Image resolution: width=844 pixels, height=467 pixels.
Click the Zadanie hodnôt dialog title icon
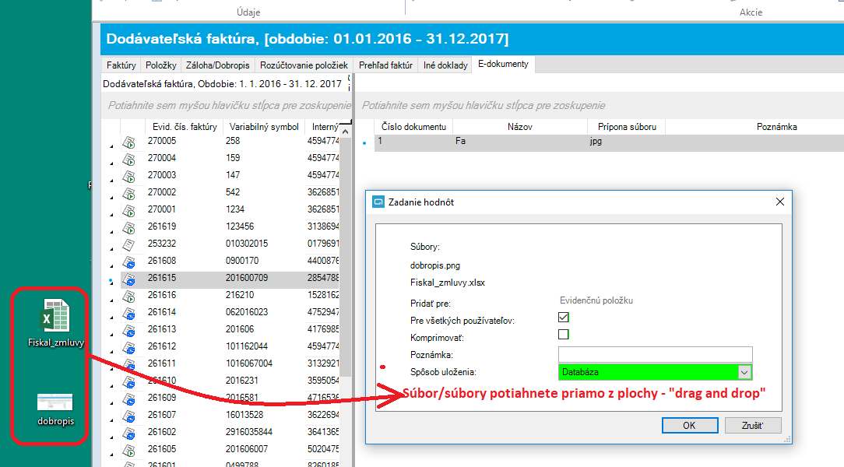tap(378, 202)
